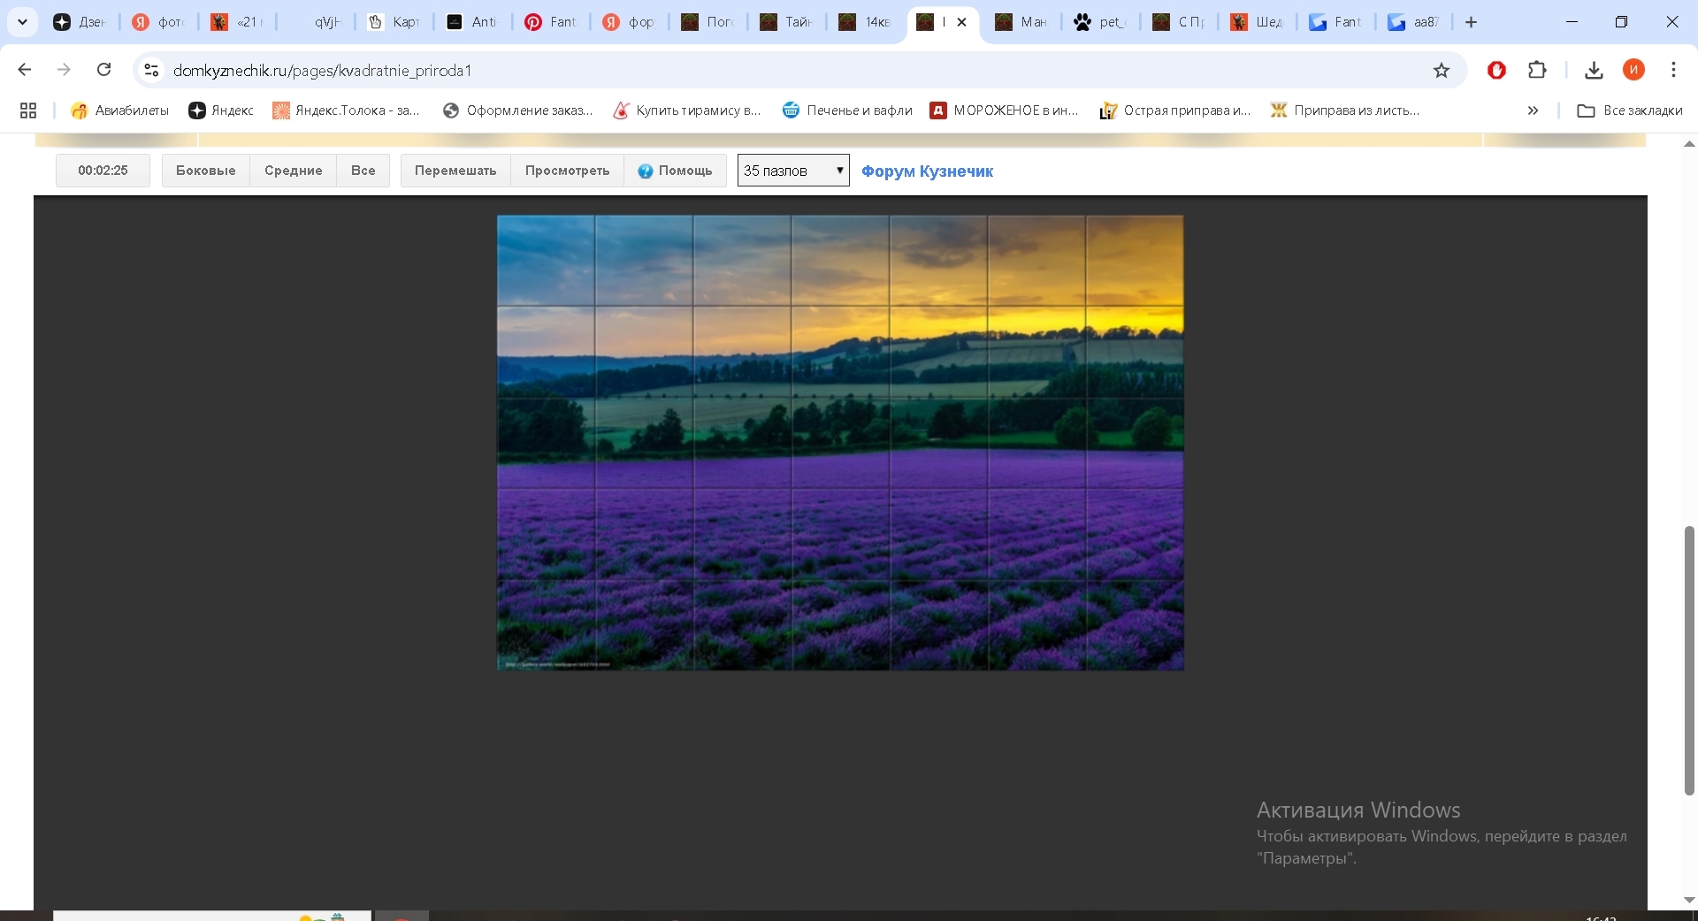This screenshot has height=921, width=1698.
Task: Open the Extensions puzzle-piece menu
Action: coord(1537,70)
